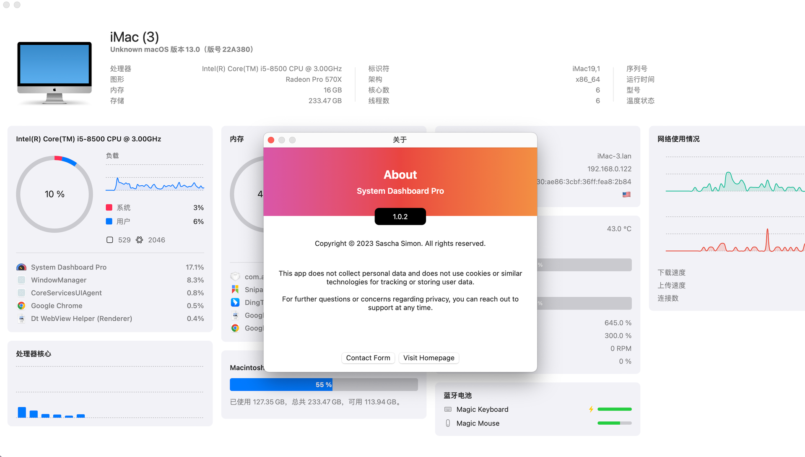The width and height of the screenshot is (805, 457).
Task: Click the WindowManager process icon
Action: coord(21,280)
